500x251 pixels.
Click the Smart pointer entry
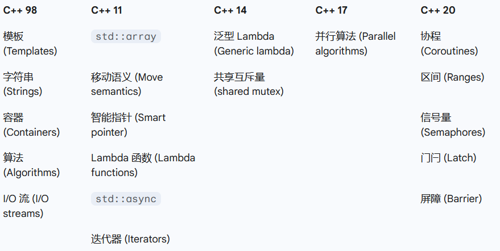click(x=128, y=125)
